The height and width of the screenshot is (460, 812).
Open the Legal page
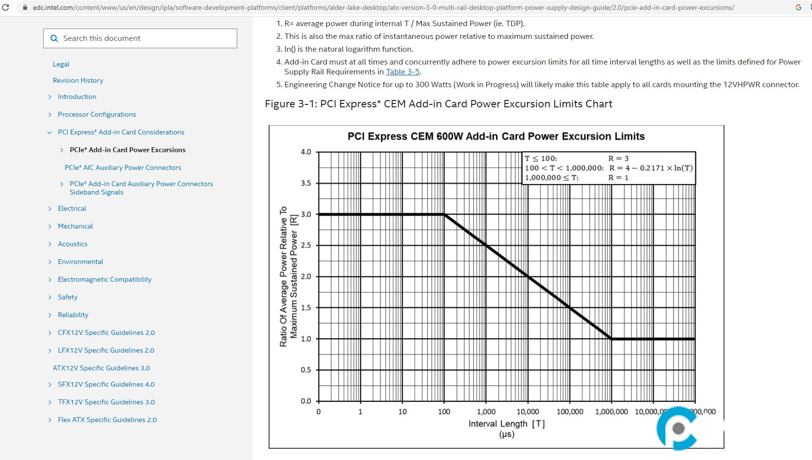click(61, 64)
